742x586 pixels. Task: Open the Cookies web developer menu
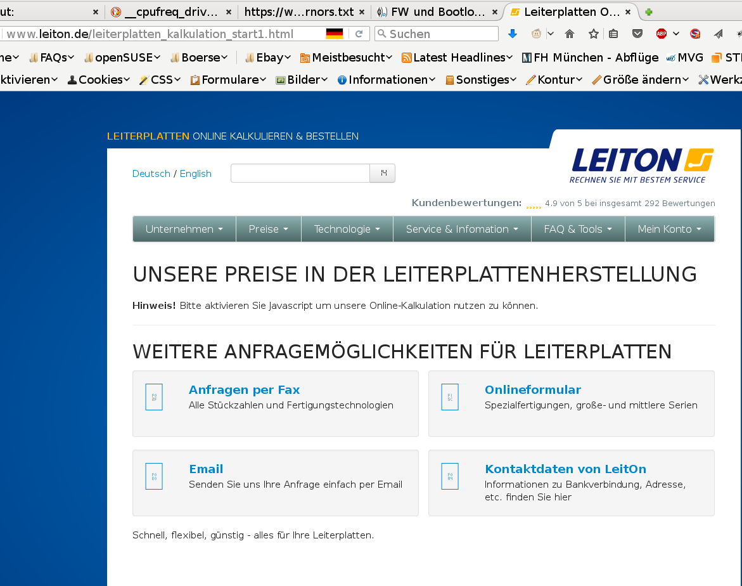pos(98,79)
